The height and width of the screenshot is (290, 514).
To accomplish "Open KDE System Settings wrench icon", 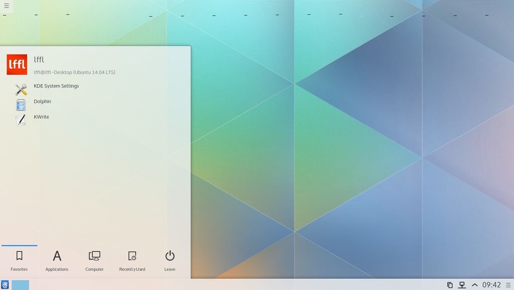I will tap(21, 89).
